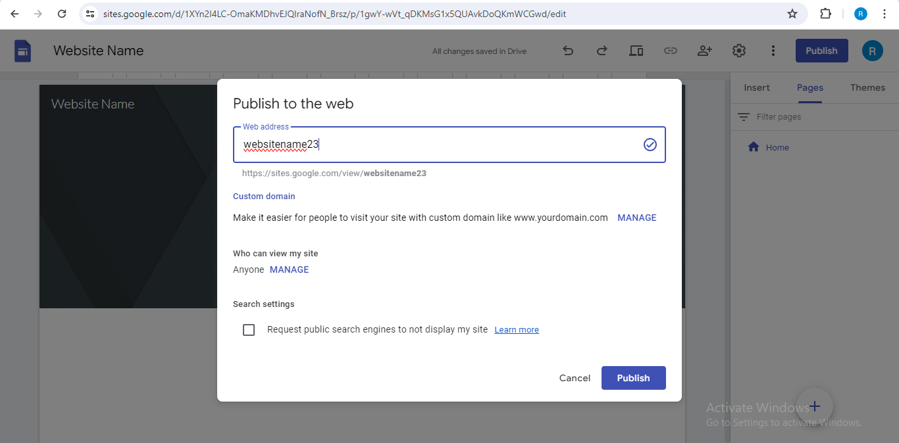Open the More options three-dot menu
Image resolution: width=899 pixels, height=443 pixels.
click(x=773, y=51)
